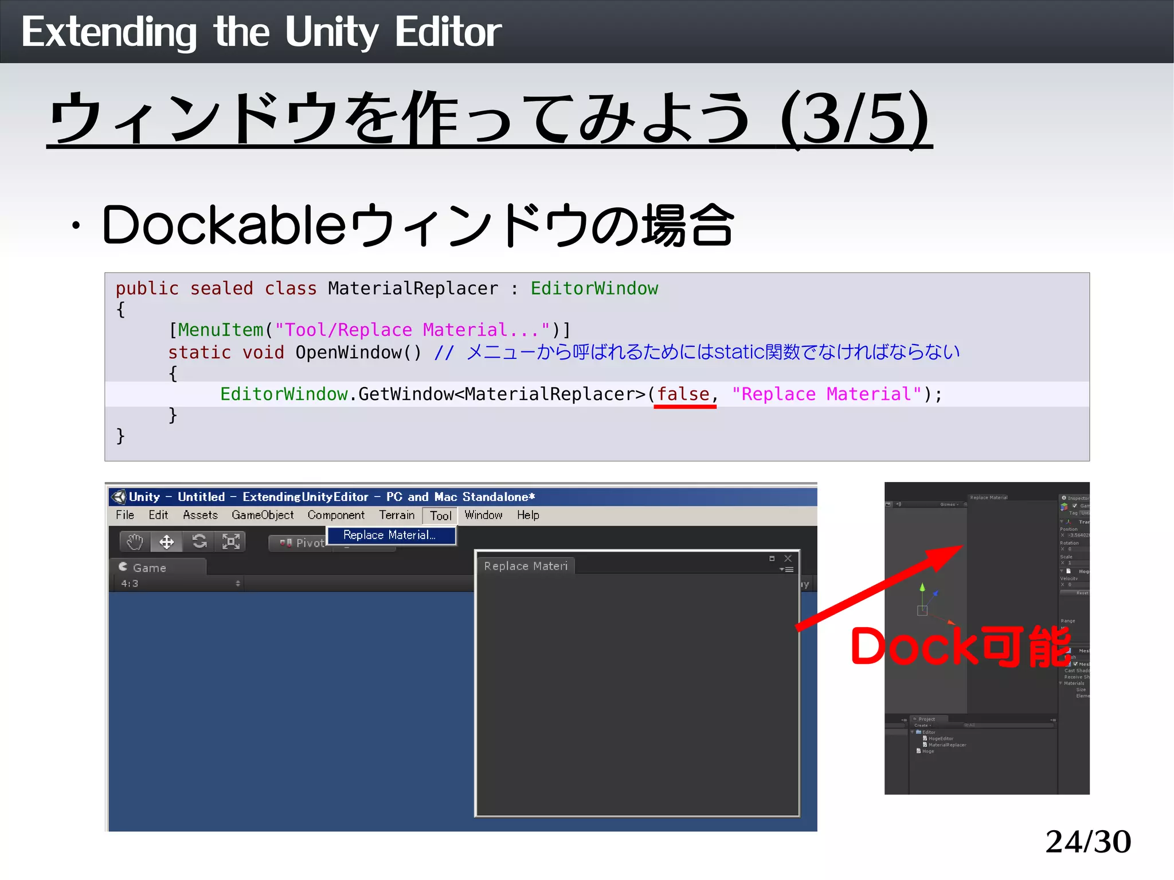Click the Inspector tab info icon
This screenshot has width=1174, height=880.
[1064, 498]
